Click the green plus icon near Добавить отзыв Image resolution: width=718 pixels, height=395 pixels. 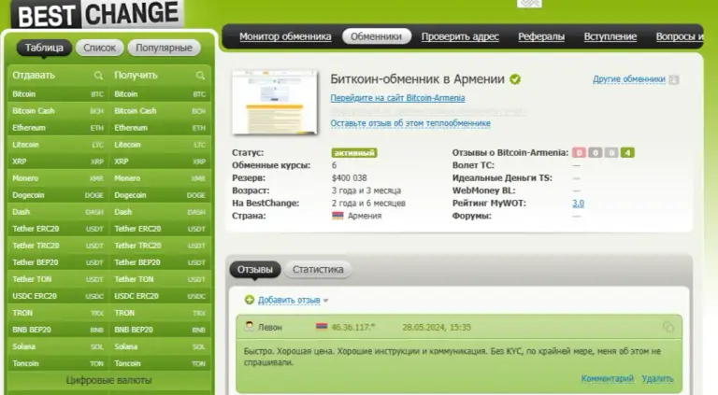tap(249, 300)
